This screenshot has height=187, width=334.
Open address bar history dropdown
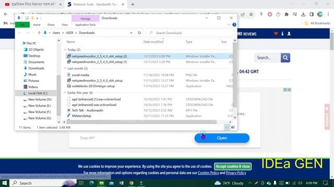(131, 33)
